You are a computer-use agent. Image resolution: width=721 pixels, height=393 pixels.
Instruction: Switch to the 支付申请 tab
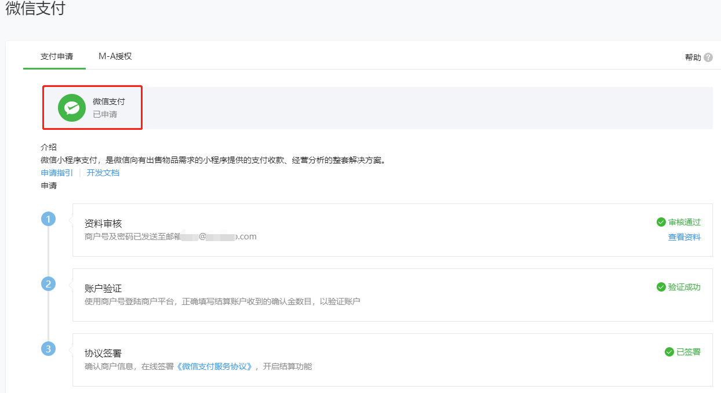point(57,57)
